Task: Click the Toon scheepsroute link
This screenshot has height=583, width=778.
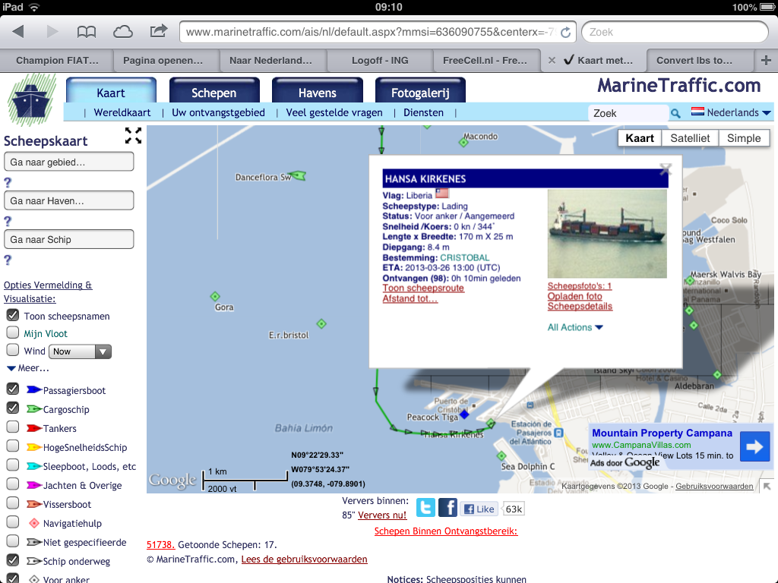Action: point(423,288)
